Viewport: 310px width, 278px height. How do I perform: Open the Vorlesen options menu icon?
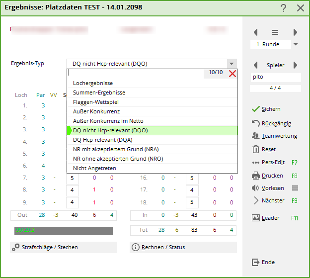click(295, 188)
